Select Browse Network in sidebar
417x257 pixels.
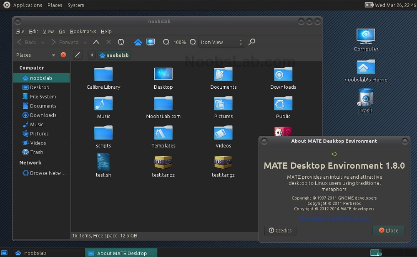41,173
